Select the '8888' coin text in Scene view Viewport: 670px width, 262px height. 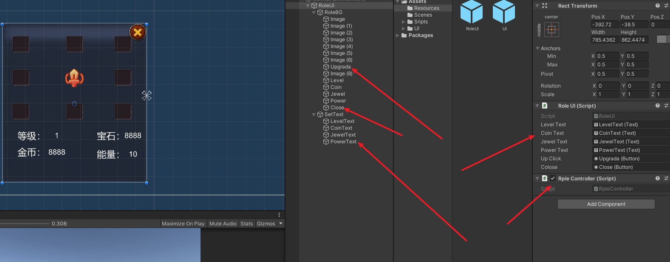57,152
